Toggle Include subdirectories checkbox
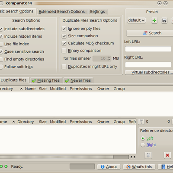 click(1, 29)
